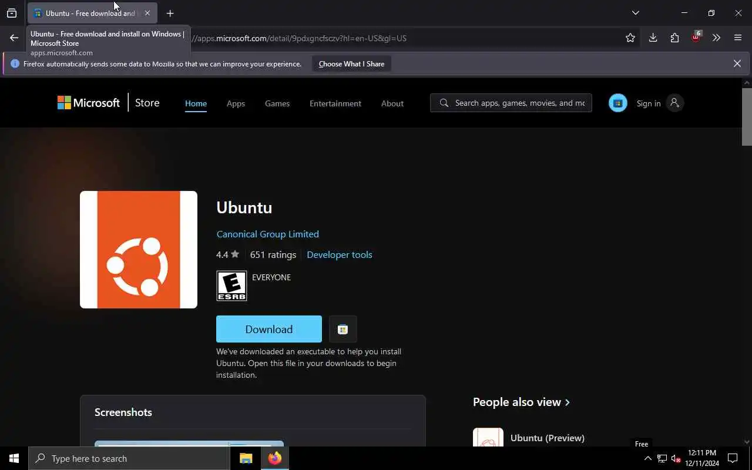Open the Windows Start menu
752x470 pixels.
click(x=14, y=458)
